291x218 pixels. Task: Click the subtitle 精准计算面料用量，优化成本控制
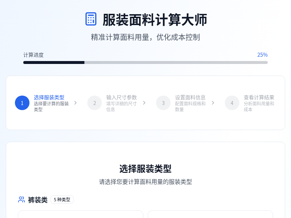[x=145, y=37]
